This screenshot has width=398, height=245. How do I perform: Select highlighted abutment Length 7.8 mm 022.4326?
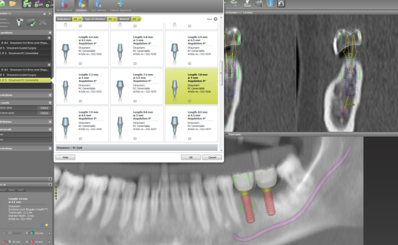(x=192, y=86)
